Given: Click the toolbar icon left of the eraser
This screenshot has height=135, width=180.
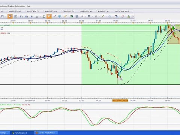Looking at the screenshot, I should pos(116,16).
